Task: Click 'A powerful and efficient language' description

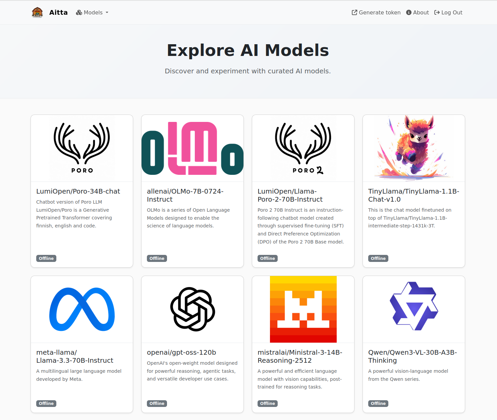Action: (300, 379)
